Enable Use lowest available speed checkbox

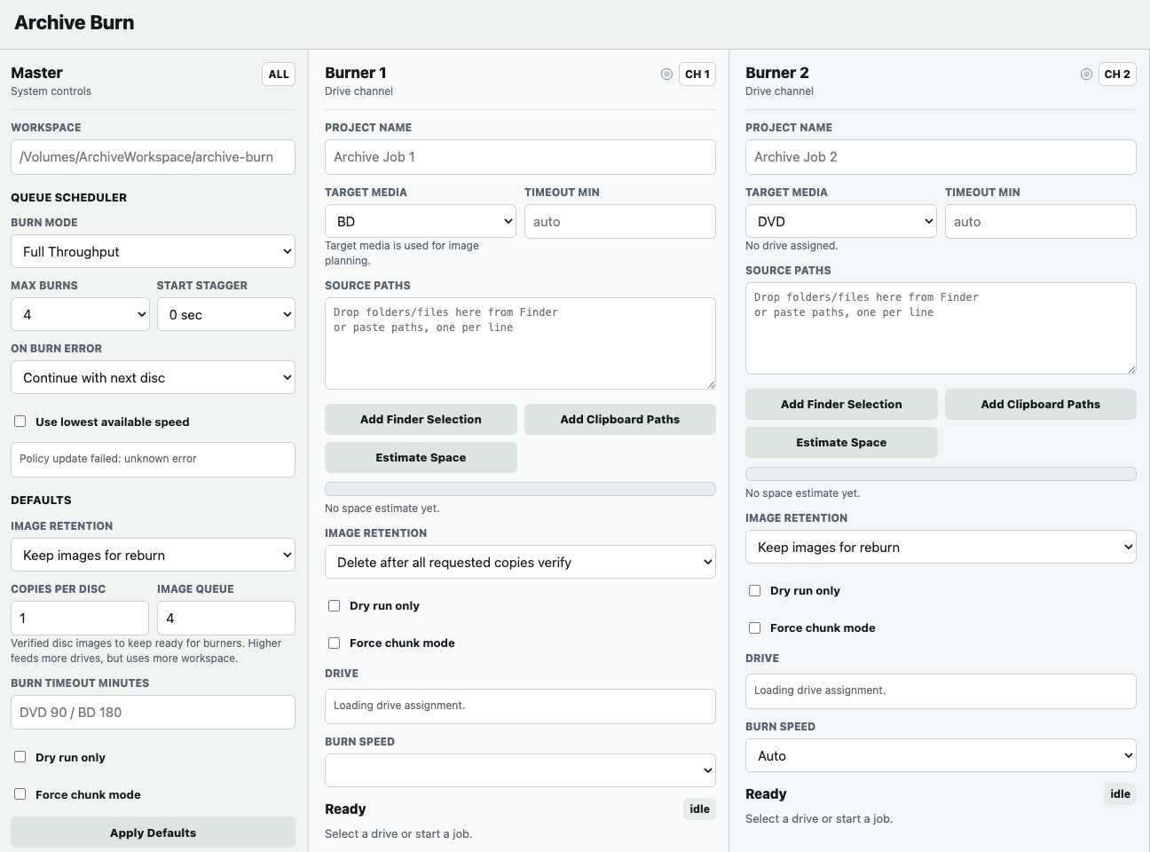(x=20, y=422)
